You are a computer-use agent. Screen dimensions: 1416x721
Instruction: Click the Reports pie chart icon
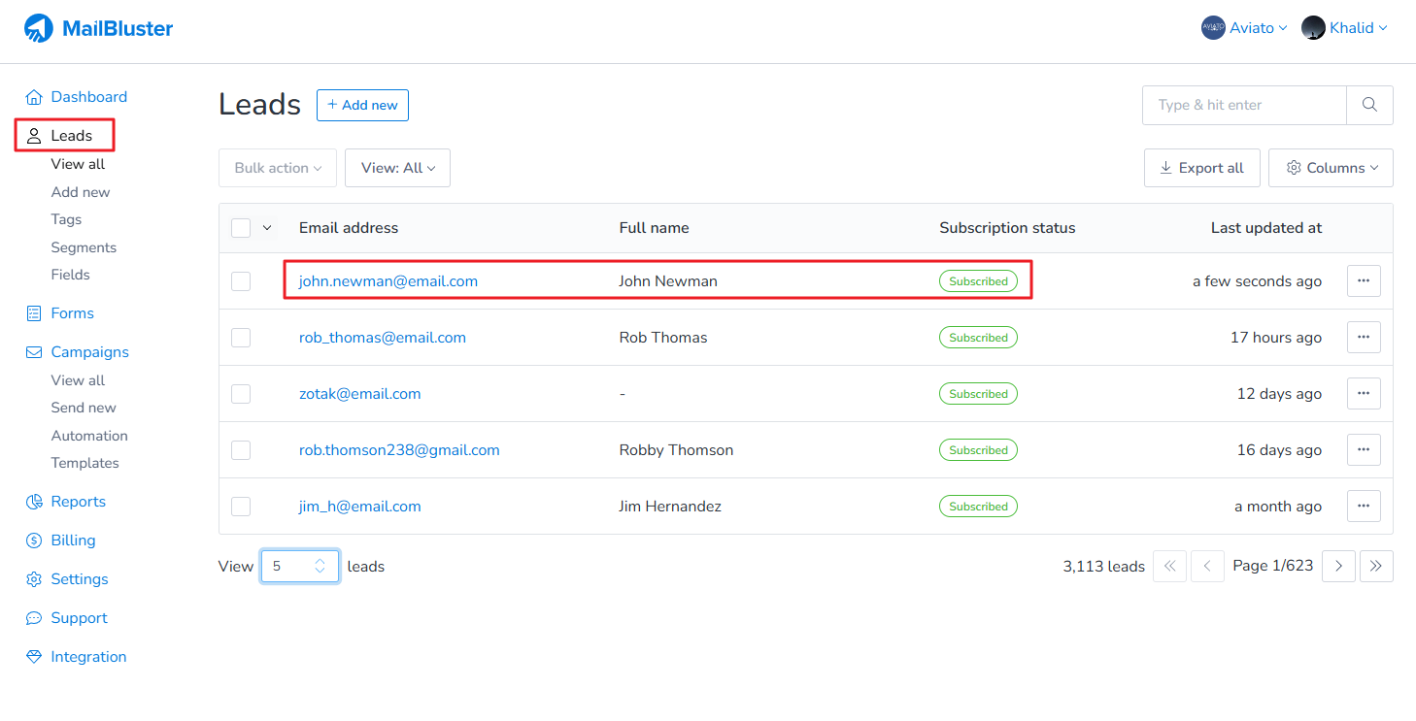click(x=34, y=502)
